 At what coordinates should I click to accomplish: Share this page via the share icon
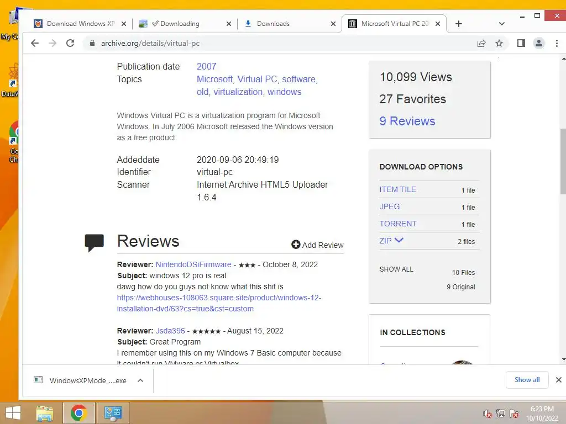click(x=481, y=44)
